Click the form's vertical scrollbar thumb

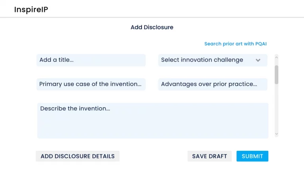pos(277,74)
